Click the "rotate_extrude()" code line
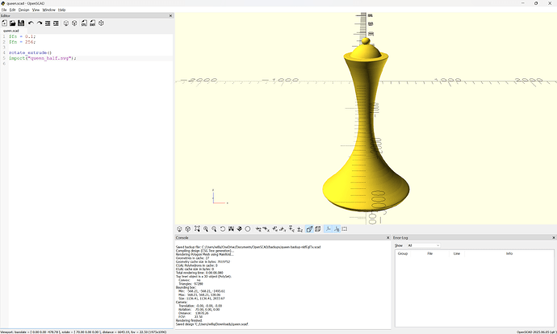 [30, 52]
